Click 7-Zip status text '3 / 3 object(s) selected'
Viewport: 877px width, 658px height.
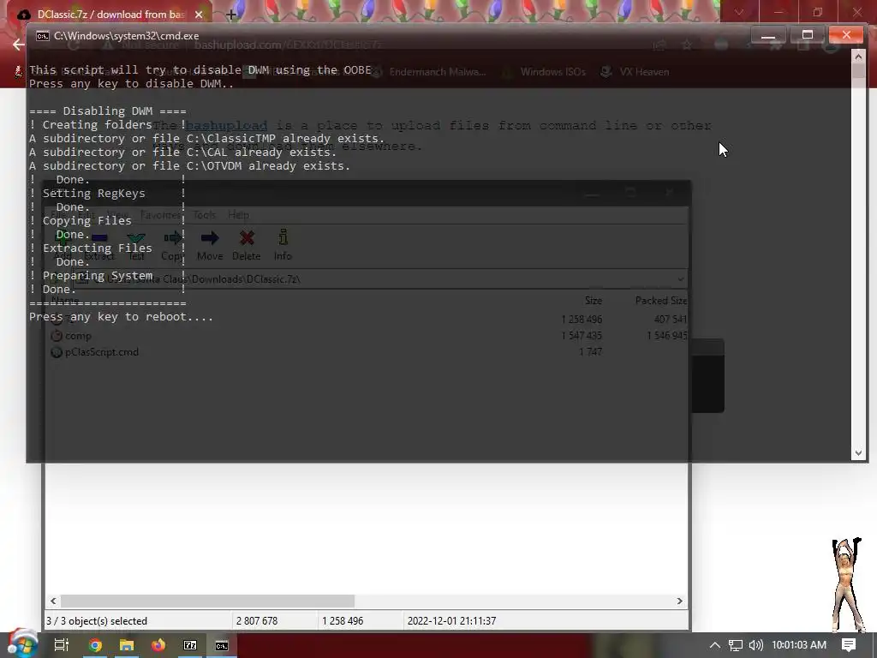pos(97,621)
